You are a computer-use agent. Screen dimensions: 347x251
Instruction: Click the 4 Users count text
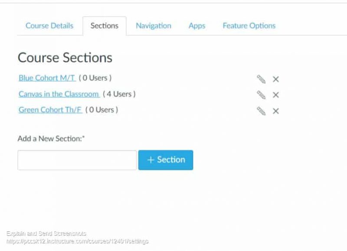[119, 94]
